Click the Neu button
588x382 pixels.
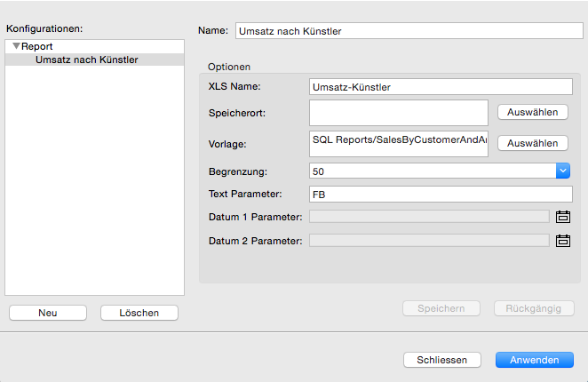coord(48,313)
